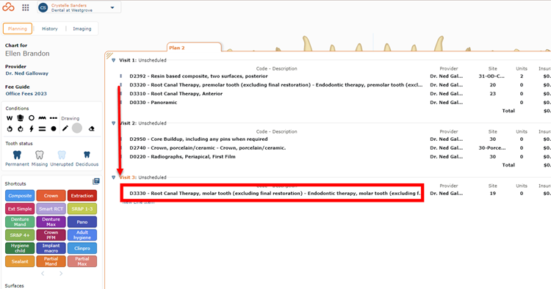Select the Deciduous tooth status icon
This screenshot has height=289, width=551.
tap(87, 155)
